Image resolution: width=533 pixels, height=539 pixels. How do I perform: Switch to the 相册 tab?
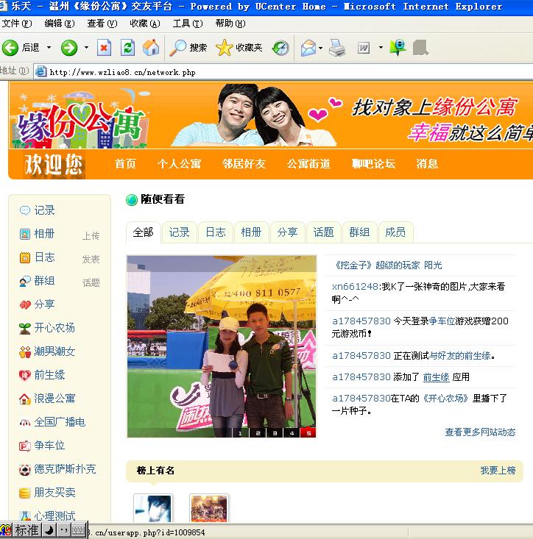coord(251,232)
